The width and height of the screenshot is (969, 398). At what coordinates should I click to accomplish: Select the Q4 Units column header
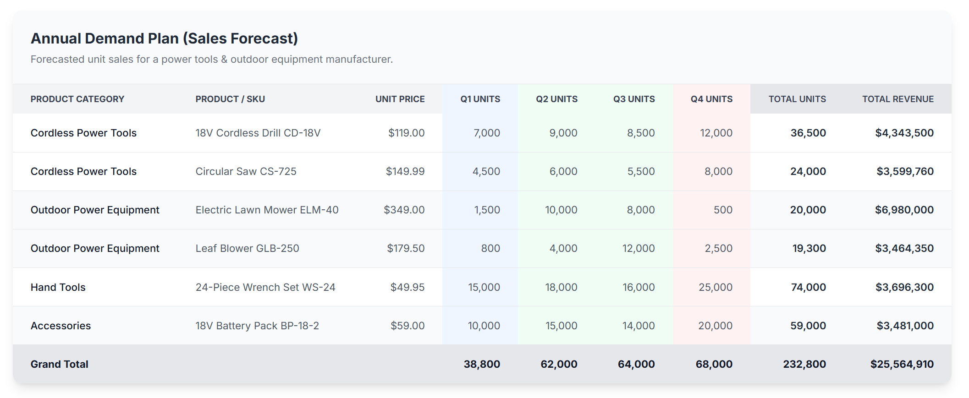pos(711,99)
